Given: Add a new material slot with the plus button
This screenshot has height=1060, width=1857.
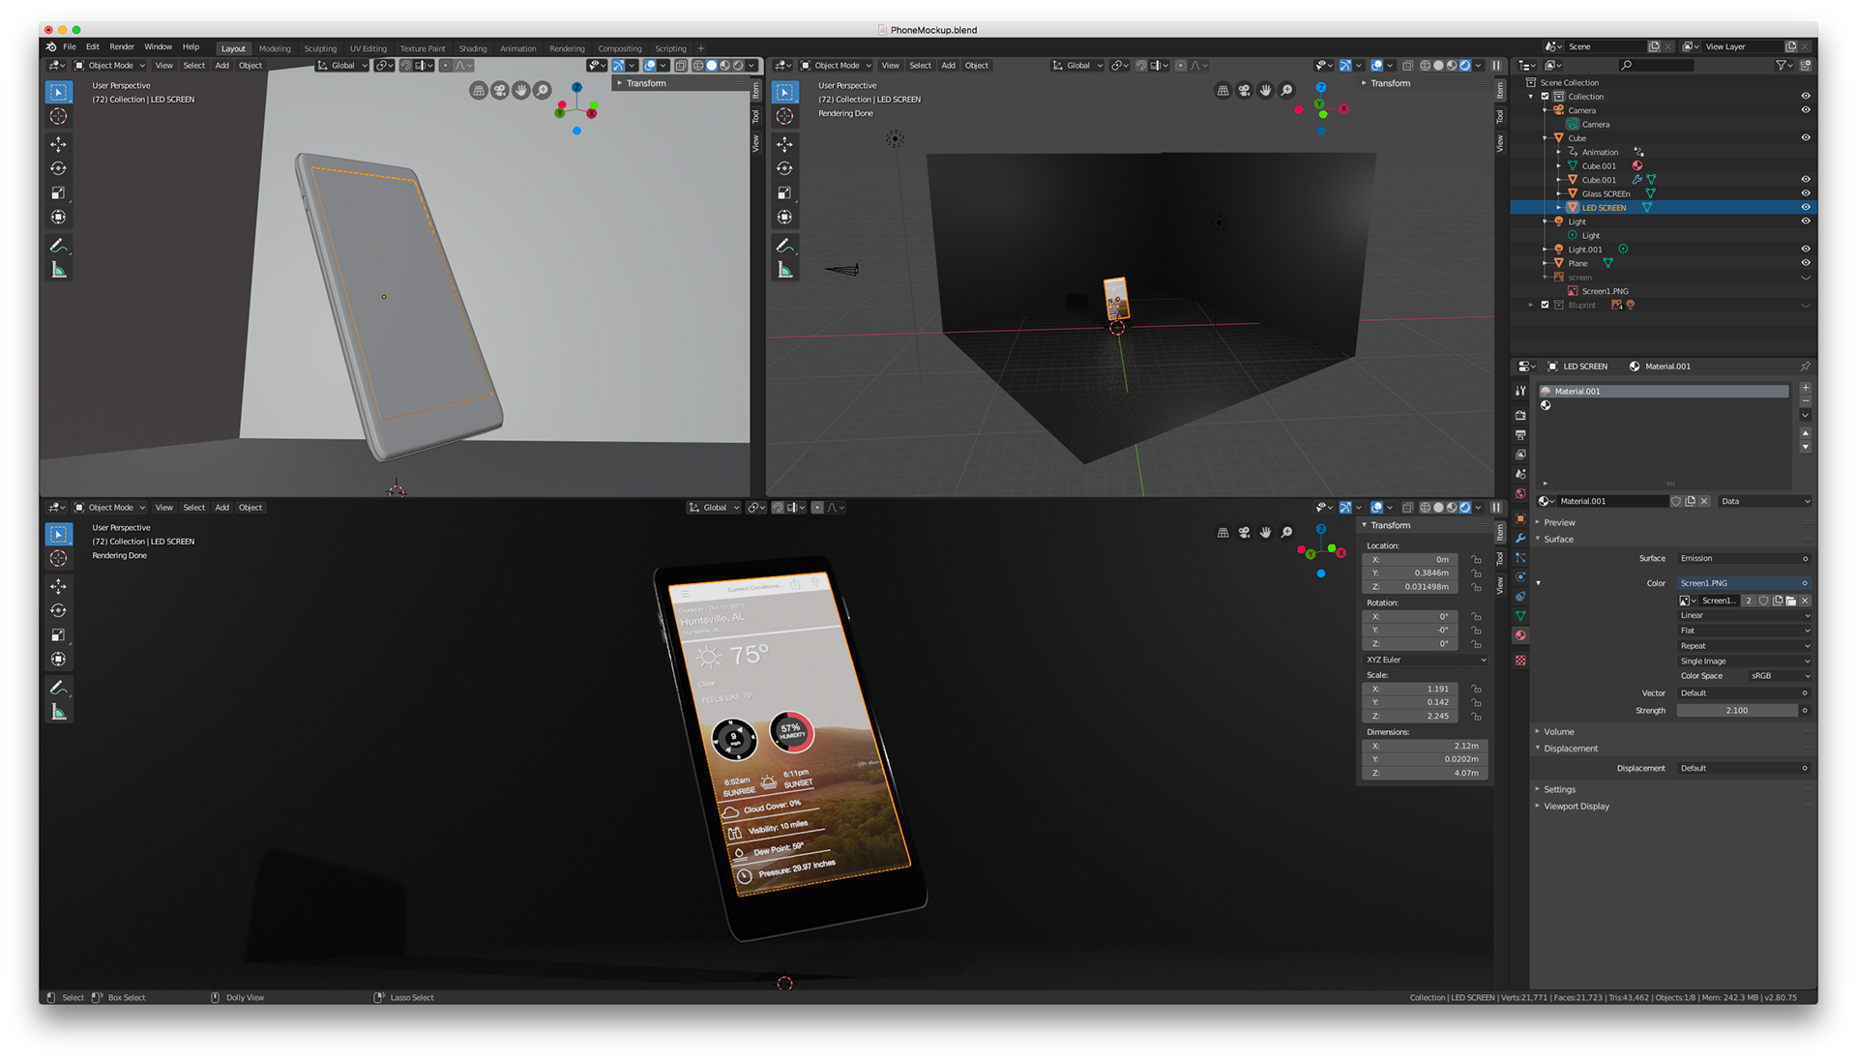Looking at the screenshot, I should pos(1805,387).
